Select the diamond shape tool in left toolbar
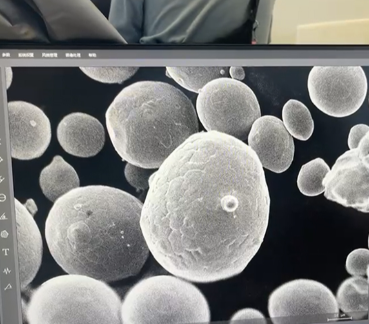Viewport: 369px width, 324px height. tap(1, 160)
